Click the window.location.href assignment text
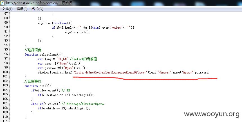The image size is (242, 122). pos(124,72)
